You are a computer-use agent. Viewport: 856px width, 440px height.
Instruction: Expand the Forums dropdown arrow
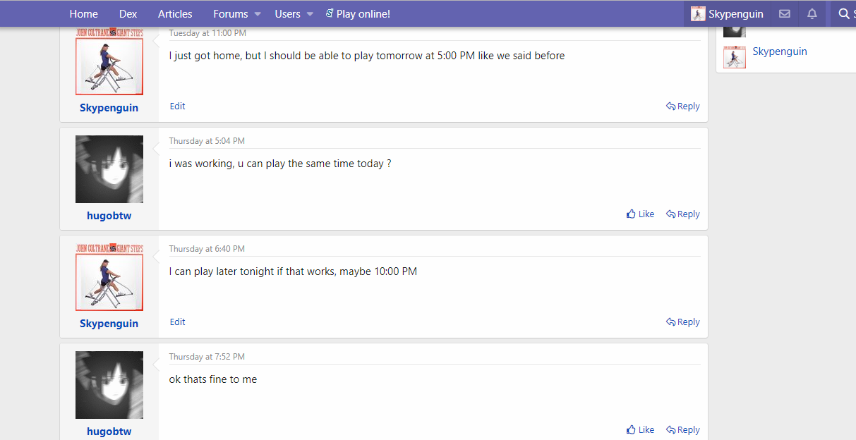(258, 14)
